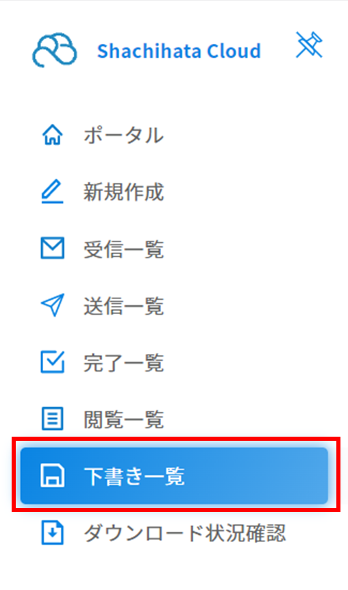Click the paper plane icon for 送信一覧
348x590 pixels.
[52, 305]
